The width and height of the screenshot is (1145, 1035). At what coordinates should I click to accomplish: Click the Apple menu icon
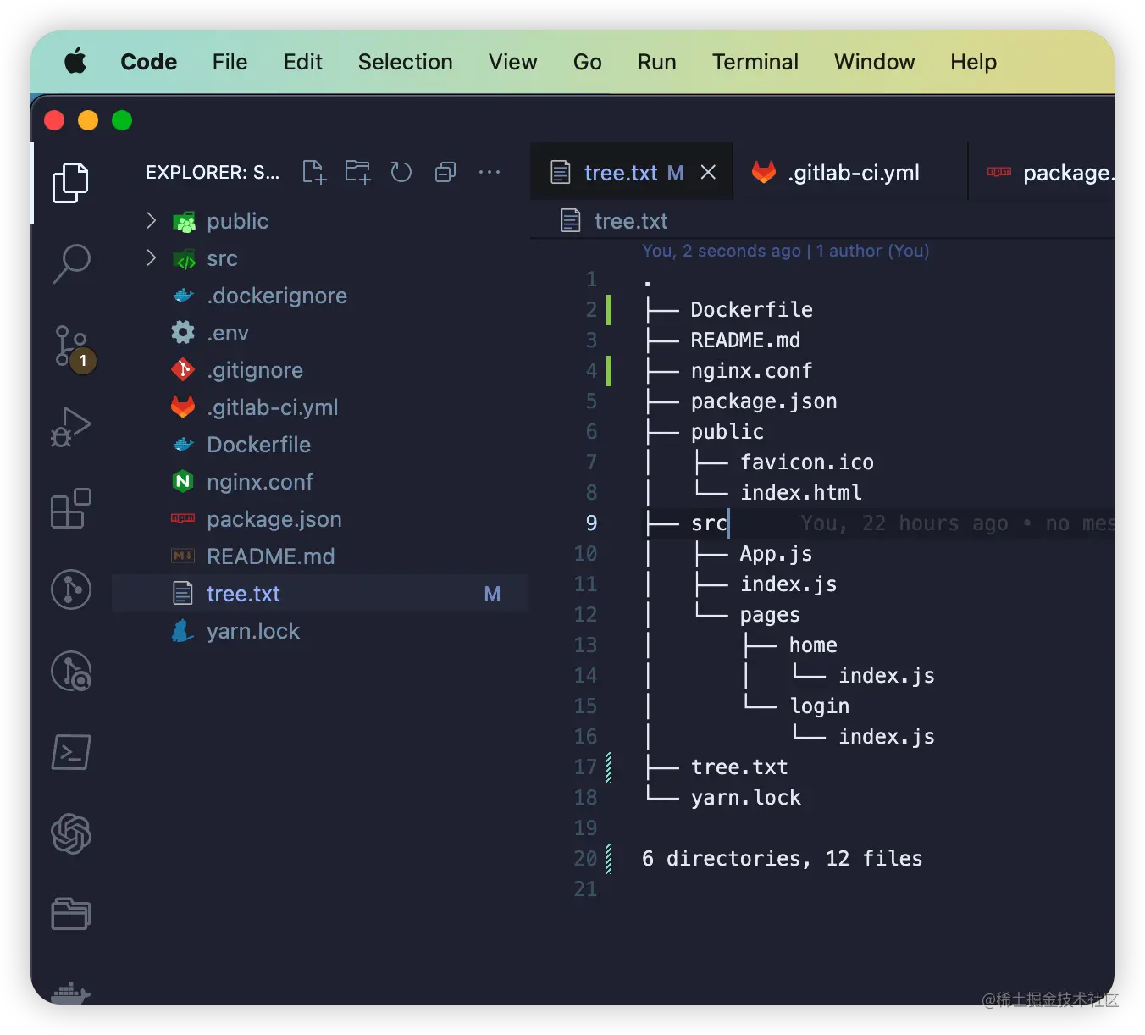[x=75, y=61]
